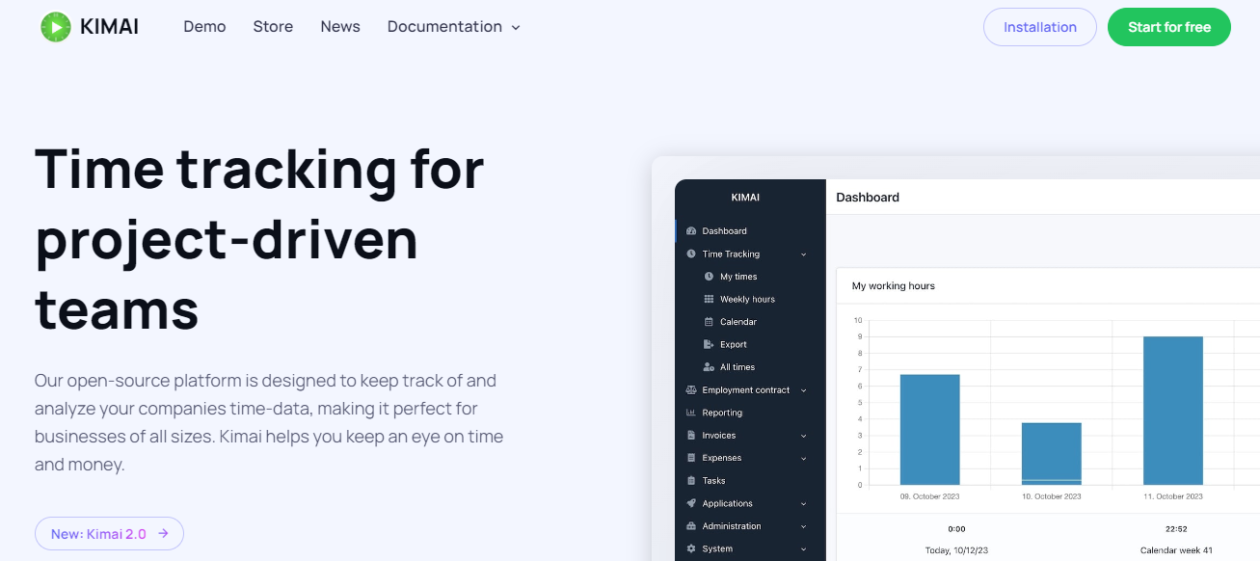Expand the Expenses chevron
This screenshot has width=1260, height=561.
point(803,458)
